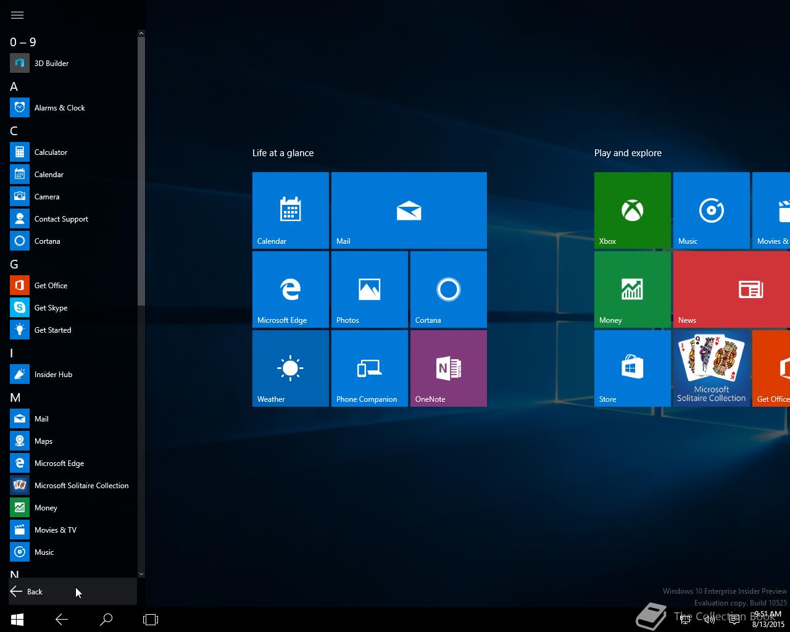Click the 'I' letter group header
The width and height of the screenshot is (790, 632).
coord(12,353)
